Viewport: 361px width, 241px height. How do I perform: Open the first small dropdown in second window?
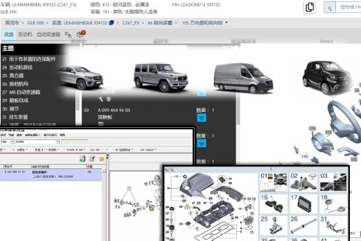[8, 141]
